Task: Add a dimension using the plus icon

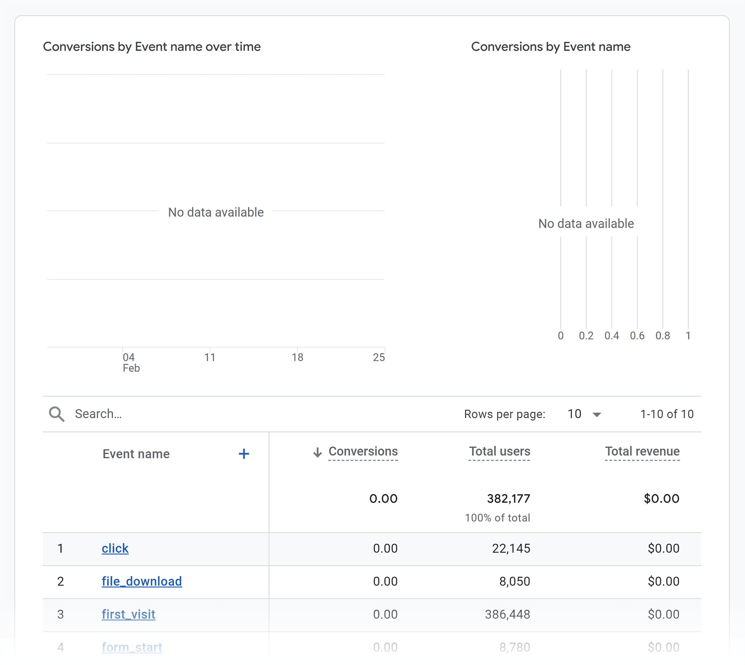Action: [244, 453]
